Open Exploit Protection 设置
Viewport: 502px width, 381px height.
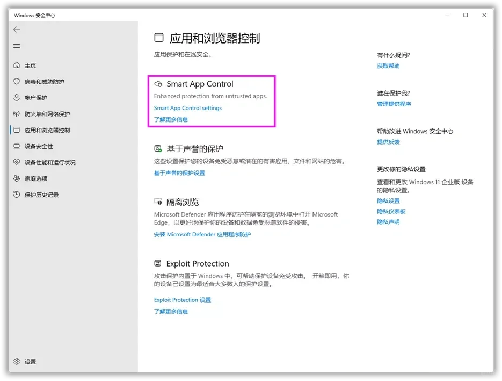[x=181, y=299]
